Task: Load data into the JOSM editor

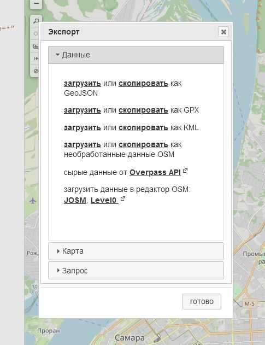Action: [x=75, y=200]
